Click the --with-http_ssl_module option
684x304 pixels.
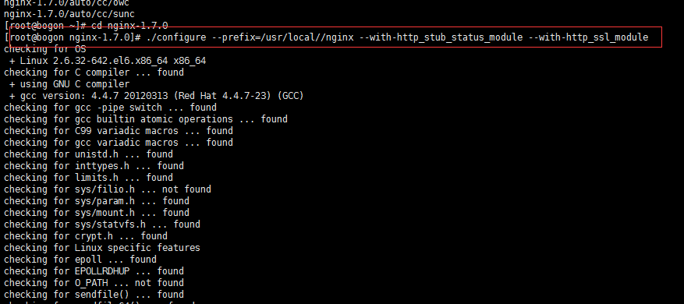click(589, 37)
